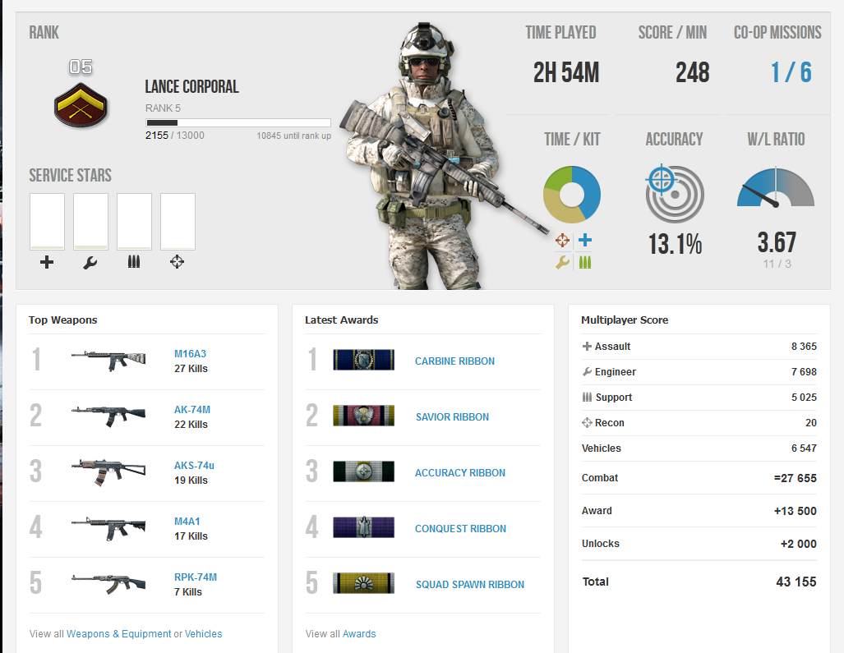The image size is (844, 653).
Task: Click the Time/Kit donut chart
Action: click(572, 194)
